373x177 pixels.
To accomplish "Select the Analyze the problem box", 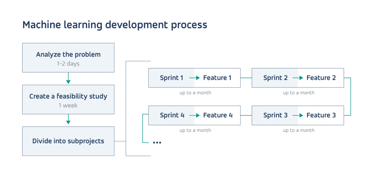I will [x=68, y=58].
